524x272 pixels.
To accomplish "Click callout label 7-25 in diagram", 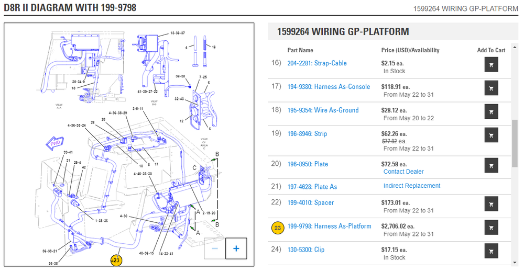I will 203,77.
